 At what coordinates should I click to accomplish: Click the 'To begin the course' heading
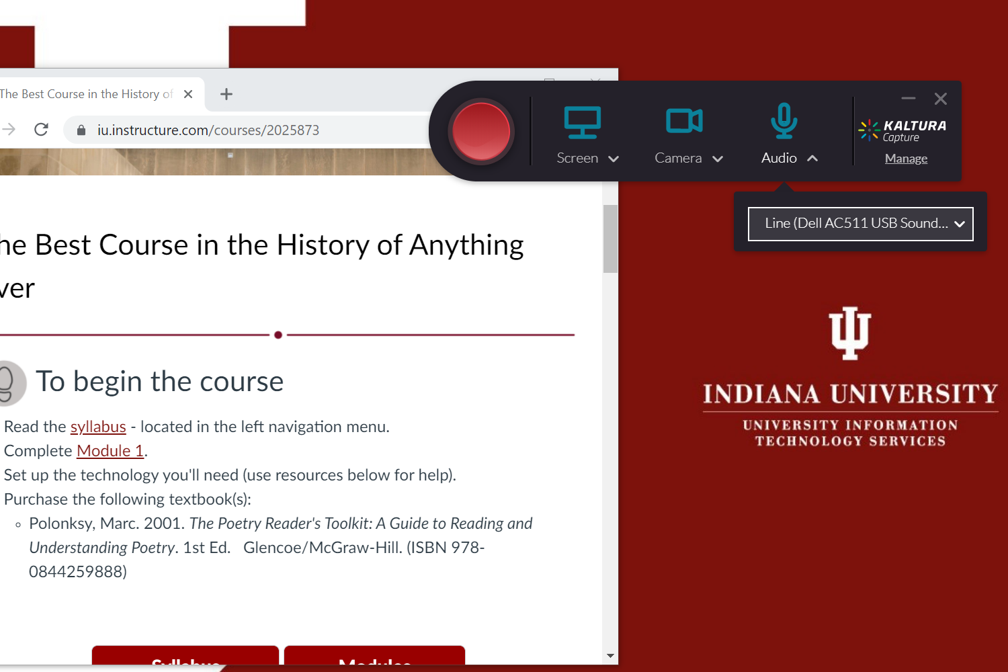point(160,382)
